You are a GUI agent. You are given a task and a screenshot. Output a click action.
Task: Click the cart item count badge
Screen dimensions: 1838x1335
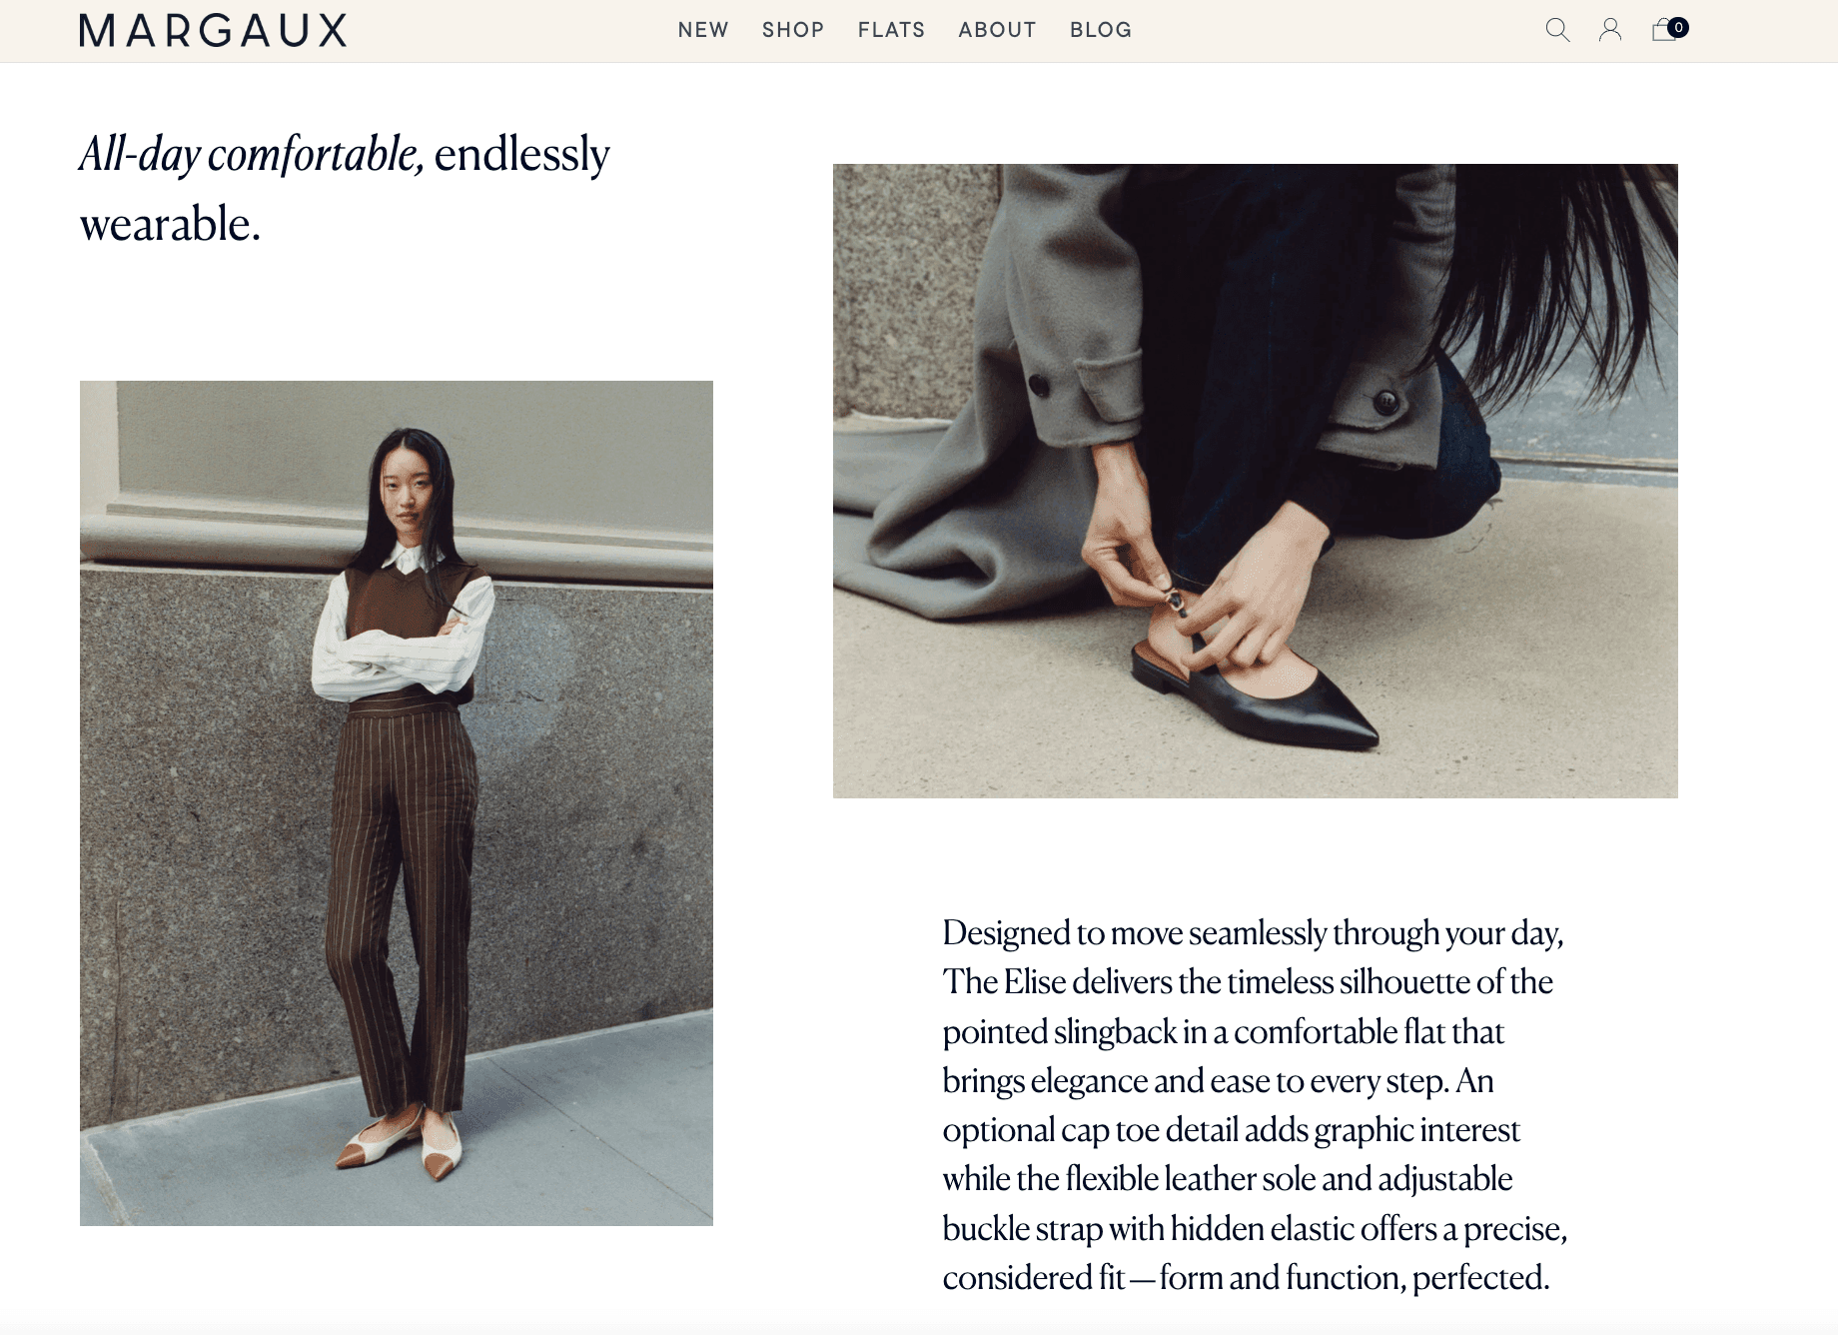tap(1678, 27)
